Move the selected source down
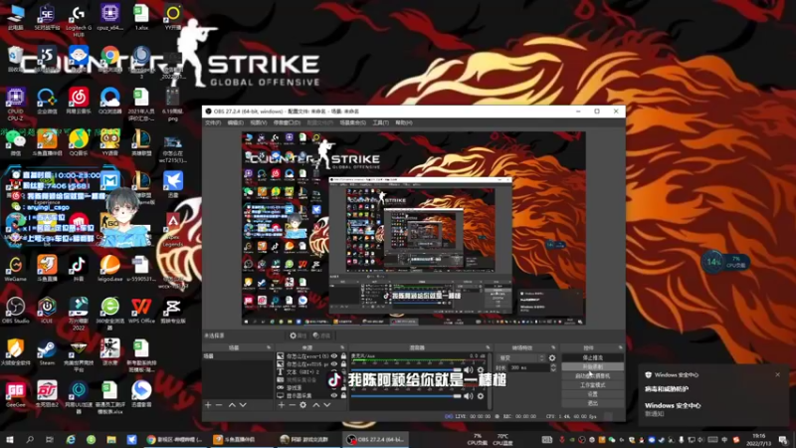 pos(327,405)
